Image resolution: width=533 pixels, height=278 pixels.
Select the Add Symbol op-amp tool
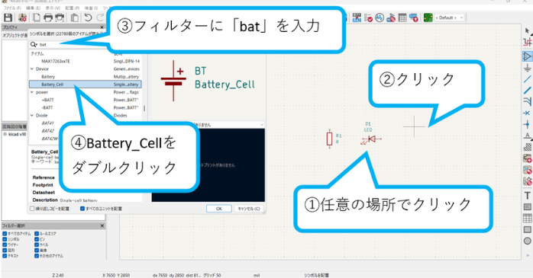(527, 56)
